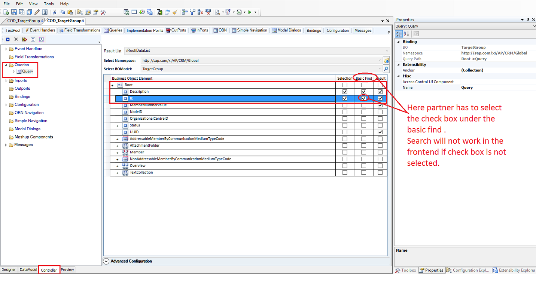Open the Select Namespace dropdown
Viewport: 539px width, 303px height.
click(x=380, y=60)
